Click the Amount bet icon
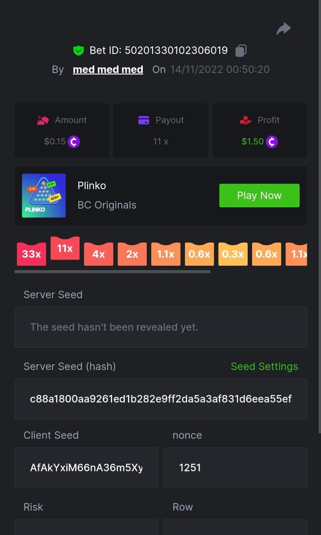Viewport: 321px width, 535px height. pos(43,120)
